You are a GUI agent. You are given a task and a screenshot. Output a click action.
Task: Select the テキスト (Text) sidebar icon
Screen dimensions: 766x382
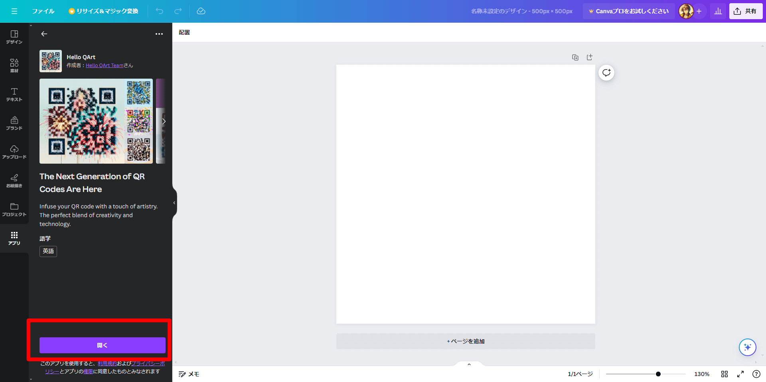[14, 94]
